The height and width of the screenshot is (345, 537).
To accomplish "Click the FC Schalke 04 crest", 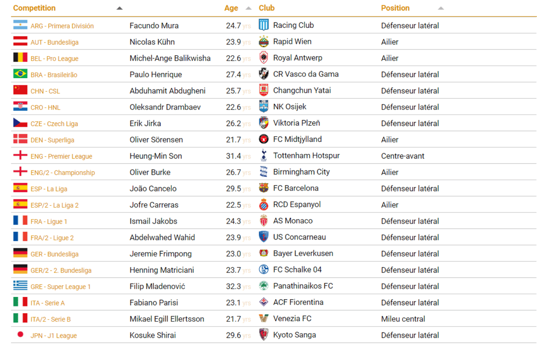I will point(264,270).
